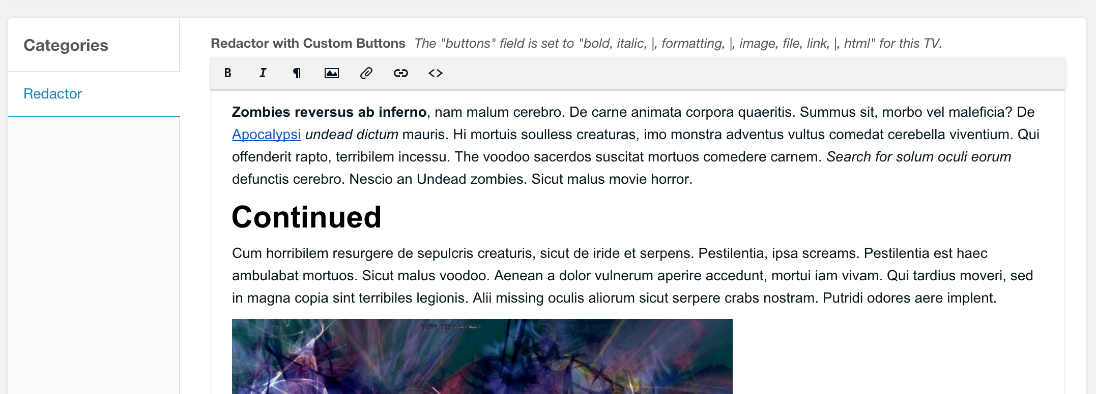The image size is (1096, 394).
Task: Click the paperclip file attachment icon
Action: coord(366,73)
